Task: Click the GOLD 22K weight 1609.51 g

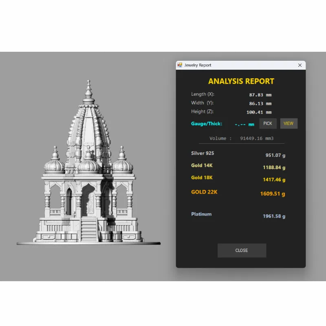Action: [x=272, y=194]
